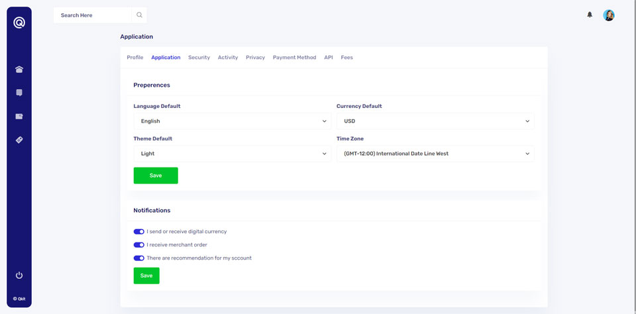This screenshot has height=314, width=636.
Task: Turn off account recommendation notifications
Action: pyautogui.click(x=138, y=258)
